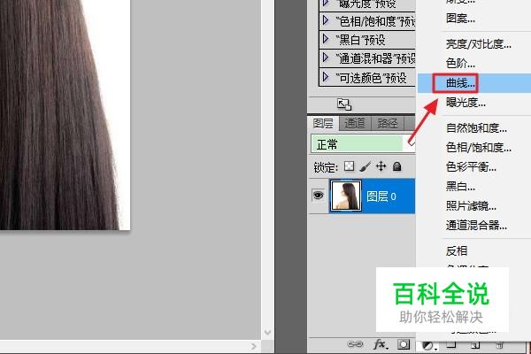The height and width of the screenshot is (354, 531).
Task: Click the "可选颜色"预设 row text
Action: click(x=371, y=78)
